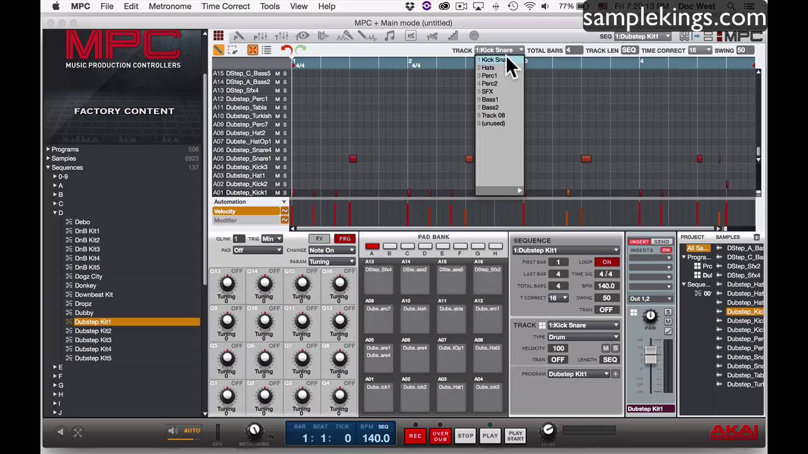Click the green redo arrow
The width and height of the screenshot is (808, 454).
pos(300,50)
